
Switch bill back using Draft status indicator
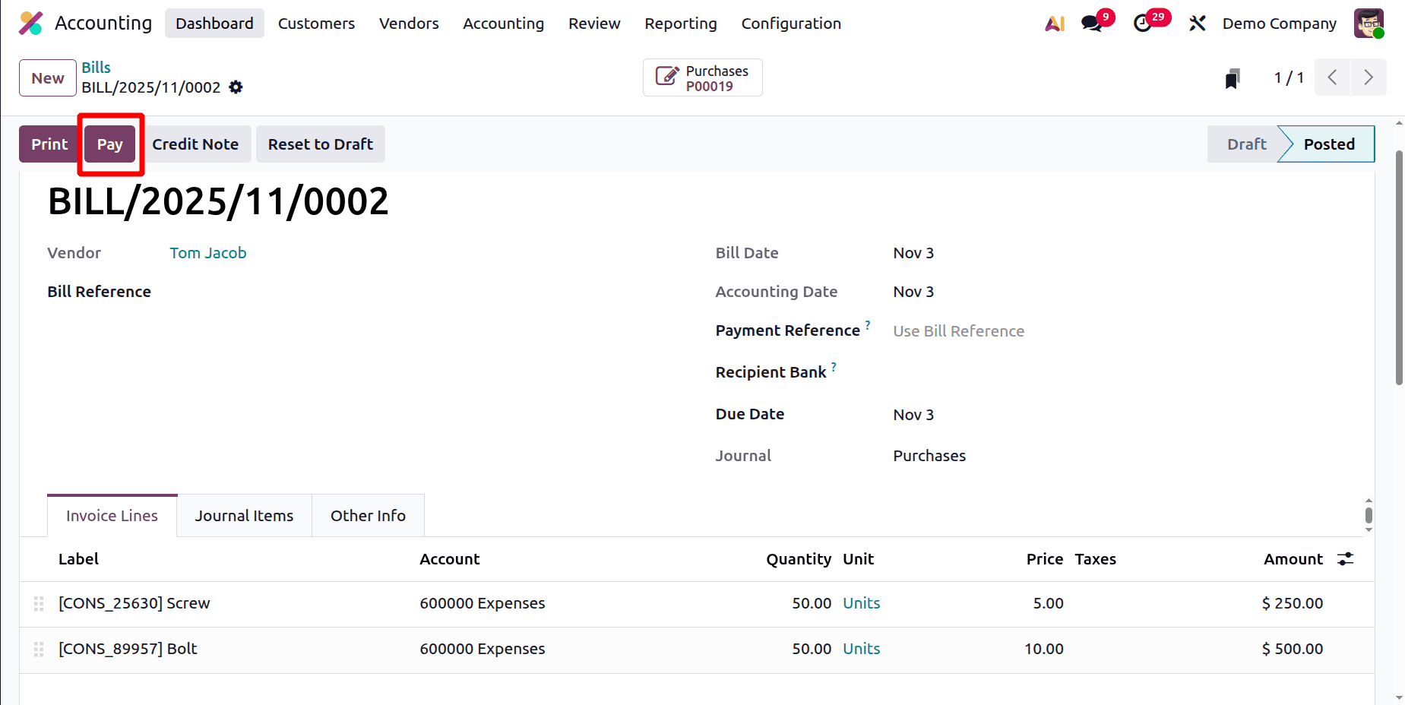1246,144
